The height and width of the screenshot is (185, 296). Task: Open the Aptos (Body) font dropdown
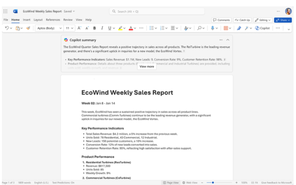pyautogui.click(x=49, y=28)
